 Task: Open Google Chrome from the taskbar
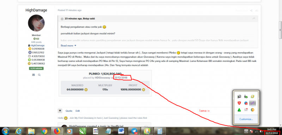(x=44, y=131)
